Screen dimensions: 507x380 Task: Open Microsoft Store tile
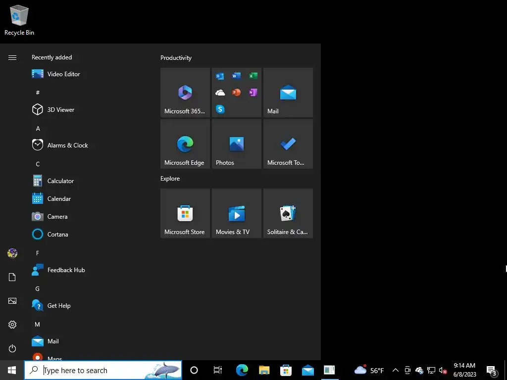(185, 213)
